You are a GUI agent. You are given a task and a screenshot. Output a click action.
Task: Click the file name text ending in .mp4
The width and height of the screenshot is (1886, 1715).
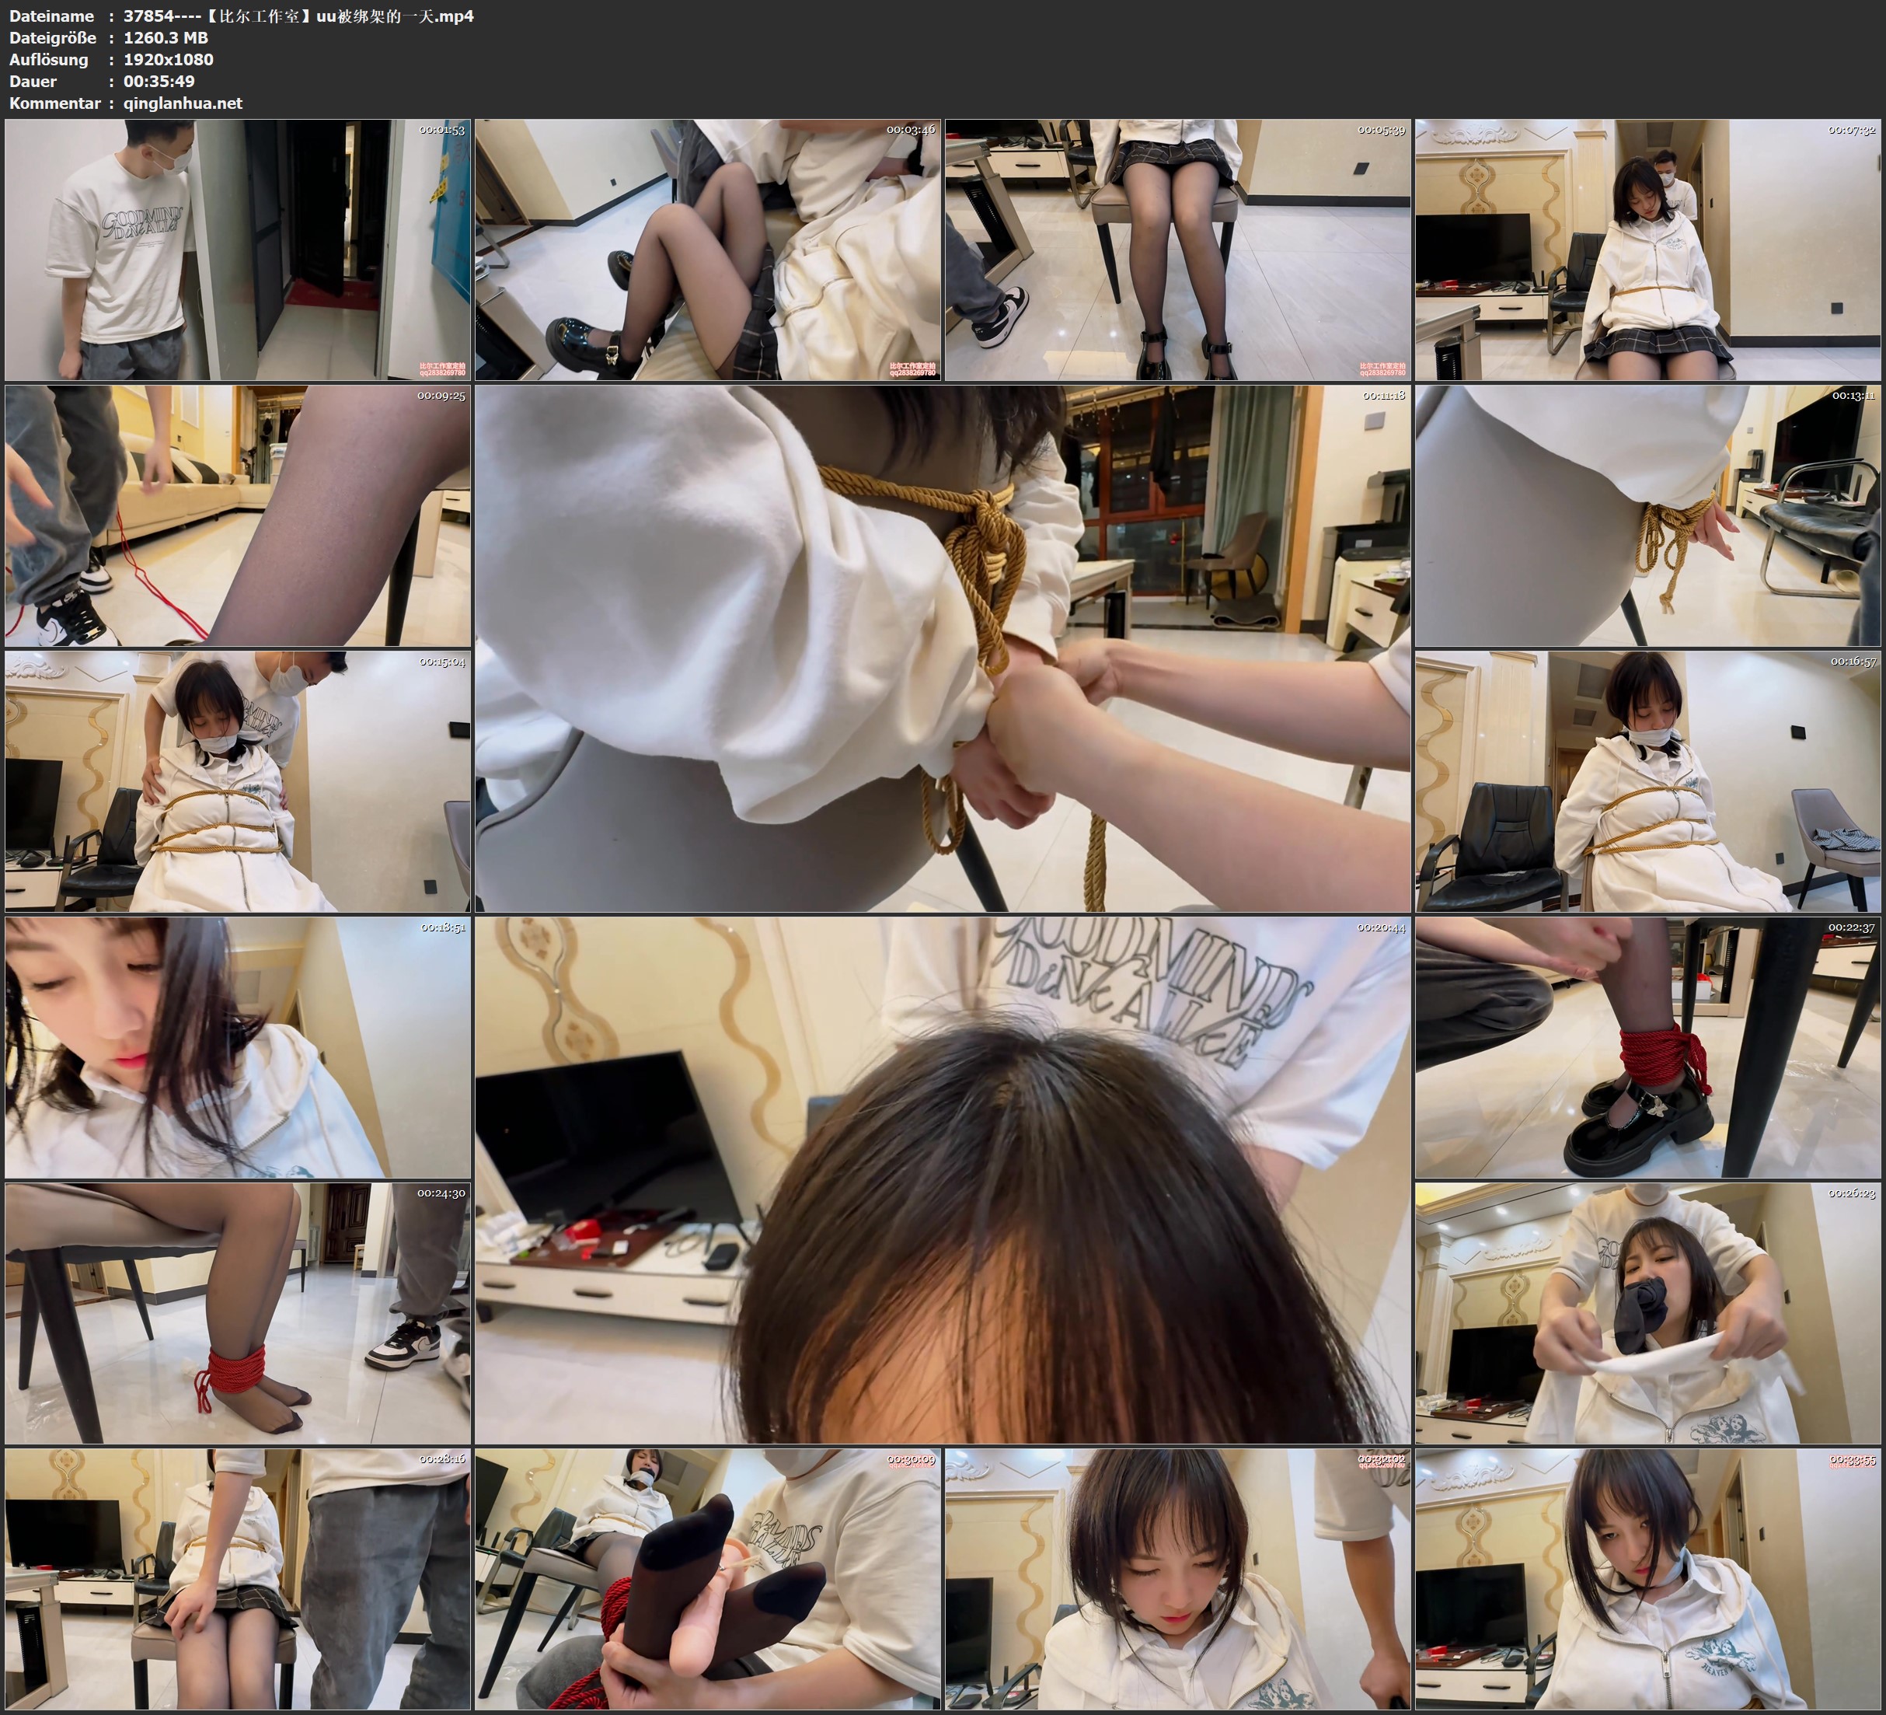tap(298, 16)
